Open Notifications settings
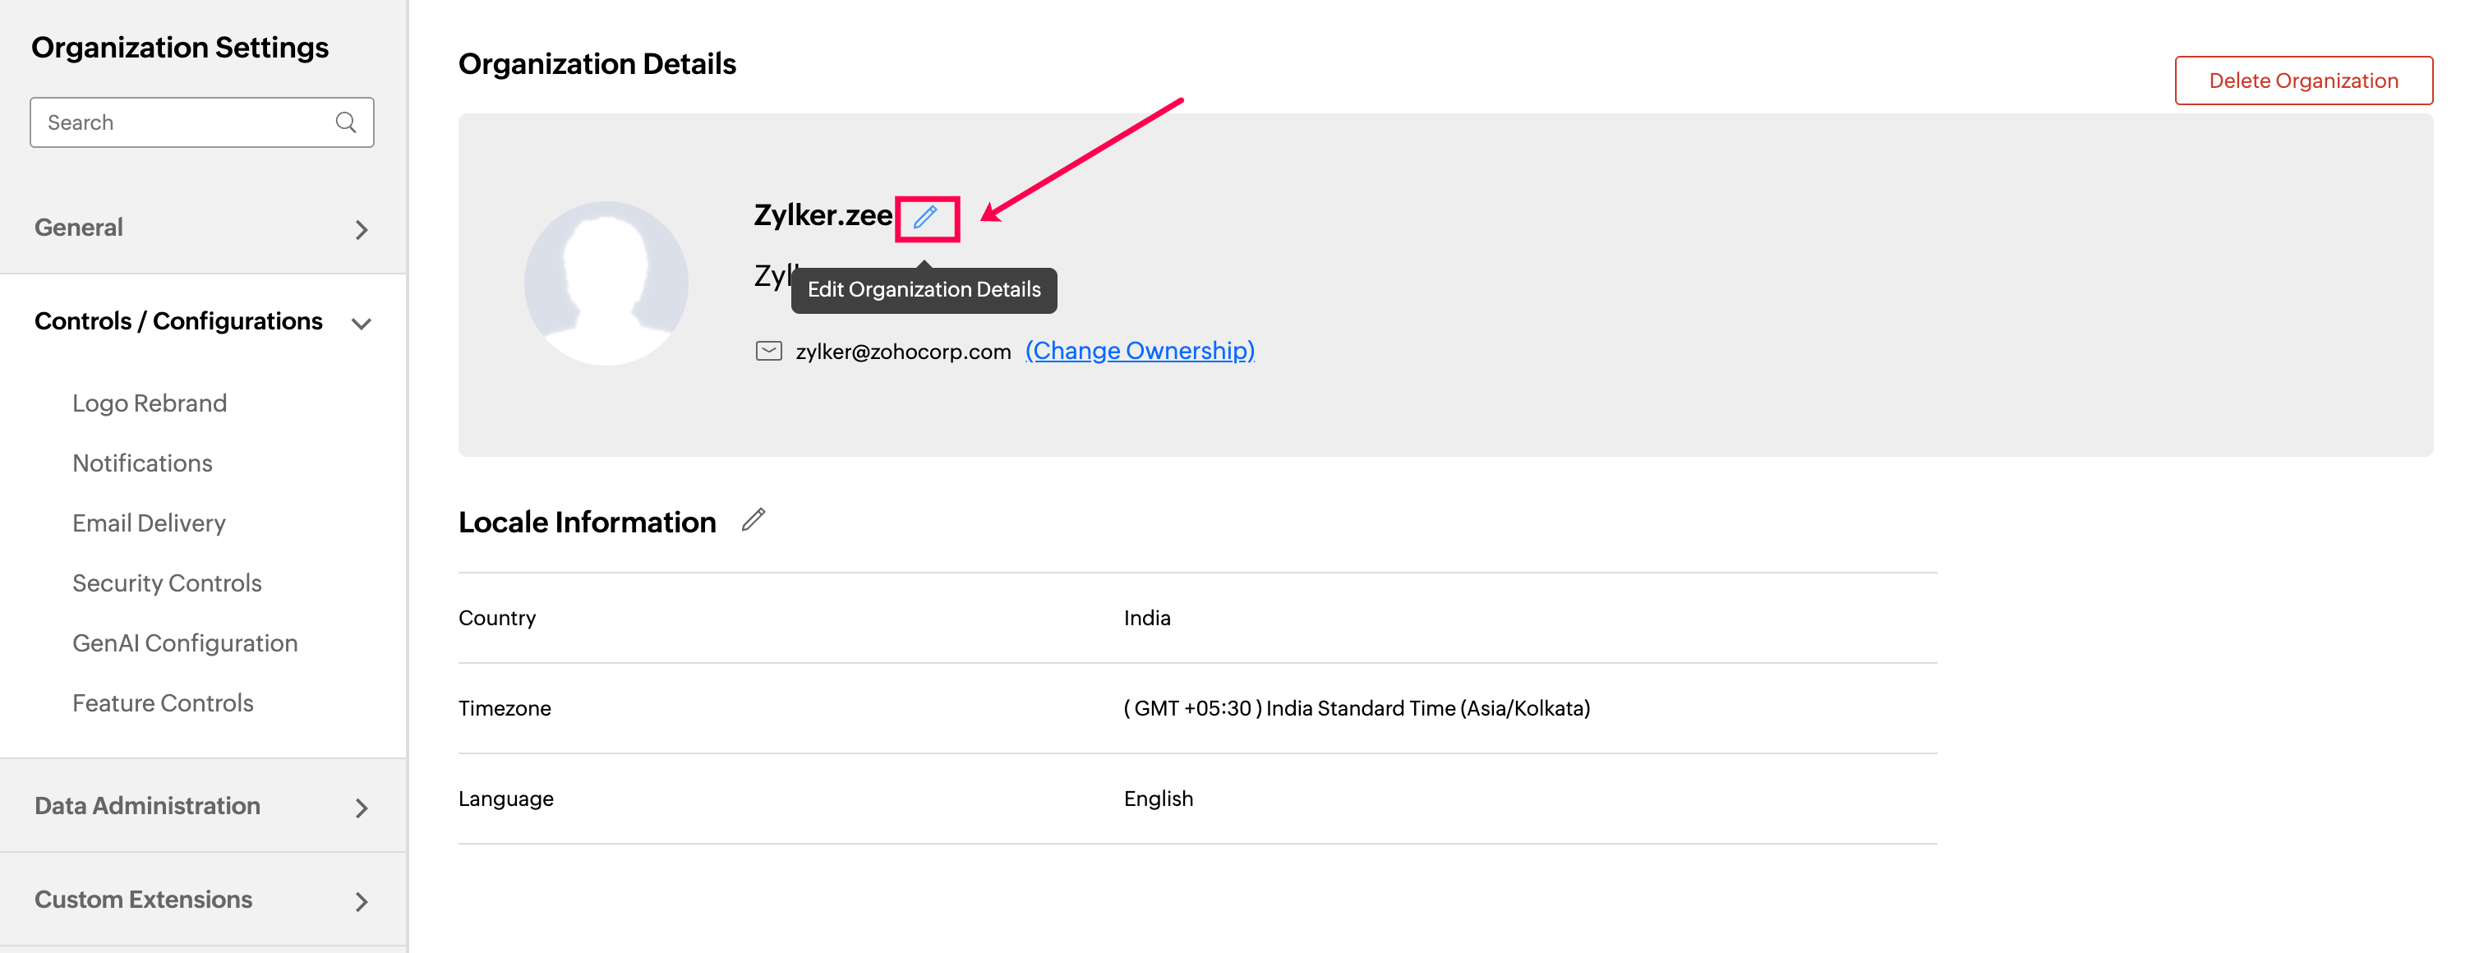The image size is (2470, 953). tap(143, 463)
